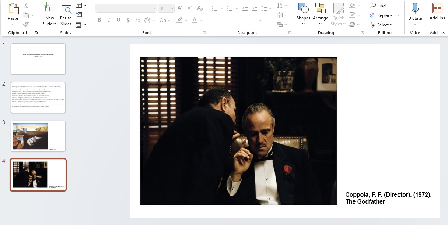Click the Shapes gallery icon
This screenshot has height=225, width=448.
tap(303, 8)
